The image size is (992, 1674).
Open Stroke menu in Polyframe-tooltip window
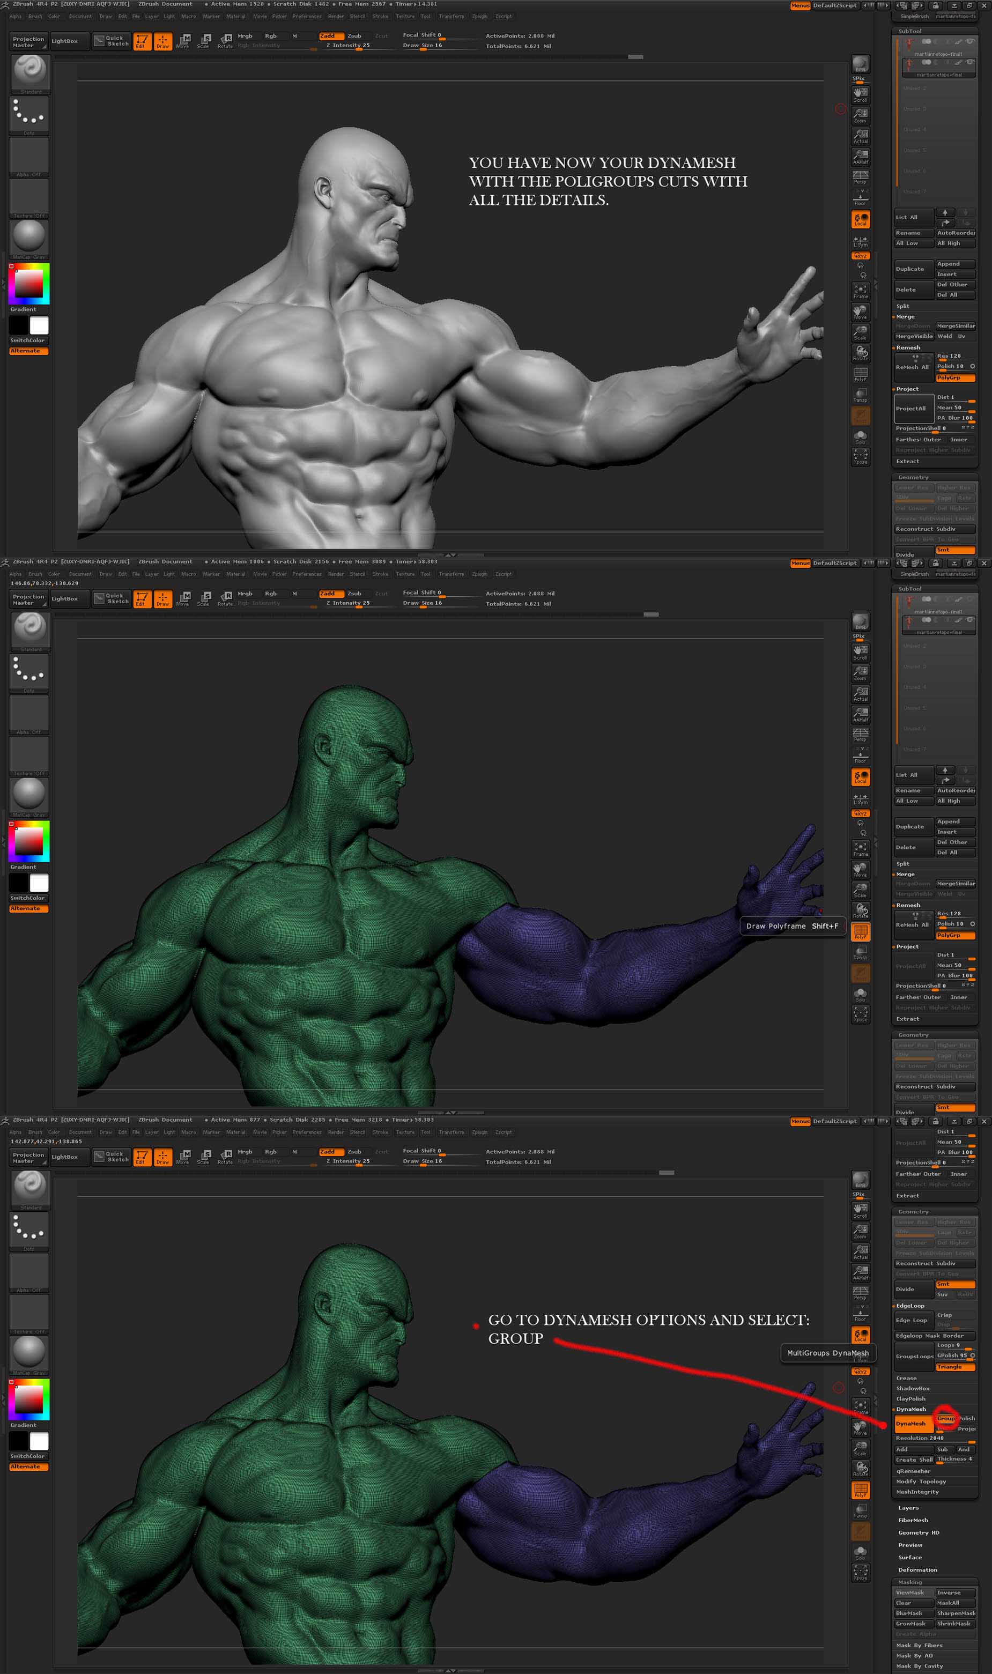(x=380, y=574)
